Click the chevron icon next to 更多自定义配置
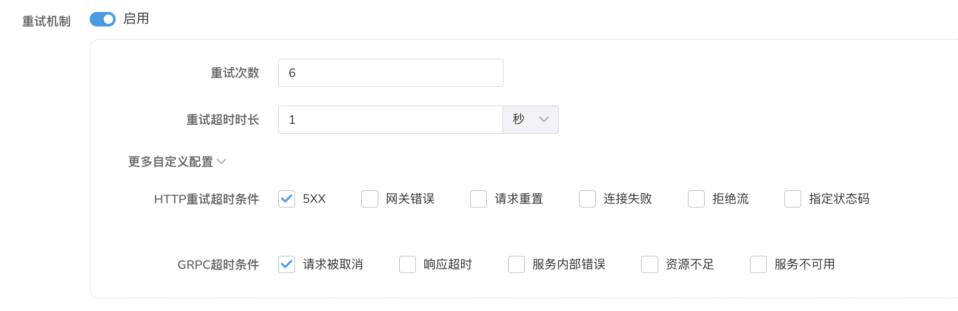Viewport: 958px width, 311px height. click(x=222, y=162)
